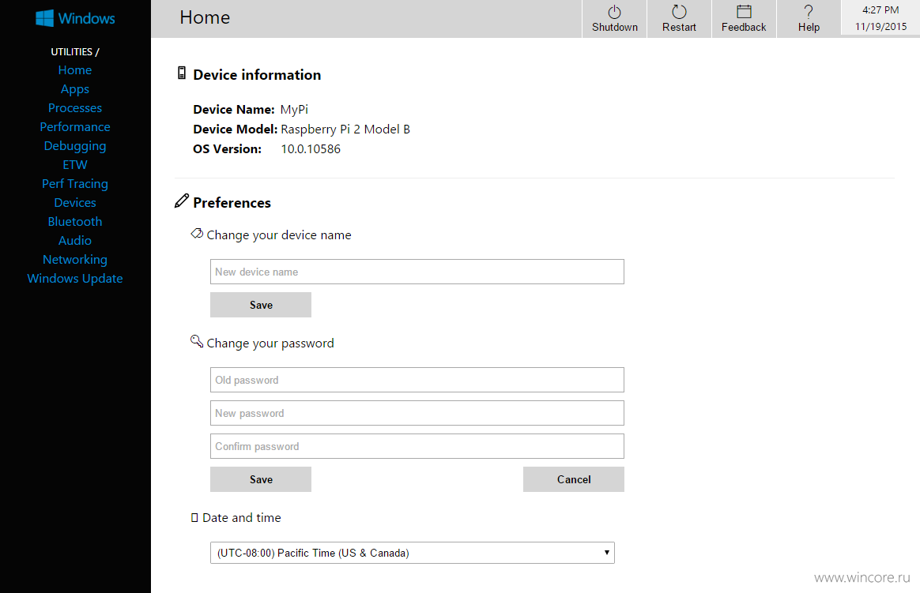Go to the Devices page
Screen dimensions: 920x593
[x=75, y=203]
